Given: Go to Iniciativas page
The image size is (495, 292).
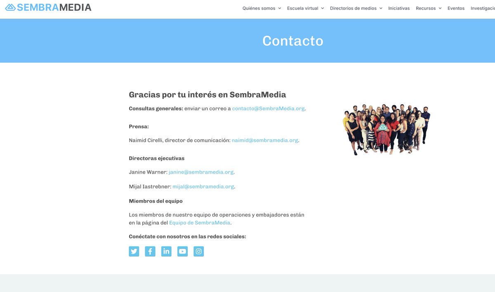Looking at the screenshot, I should click(x=399, y=8).
